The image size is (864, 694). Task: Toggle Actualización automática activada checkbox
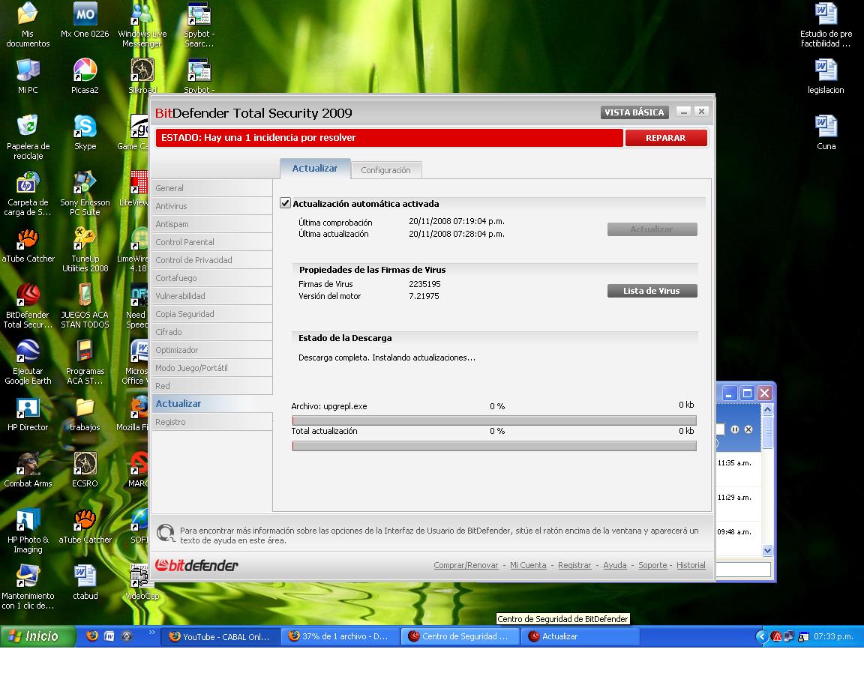286,203
